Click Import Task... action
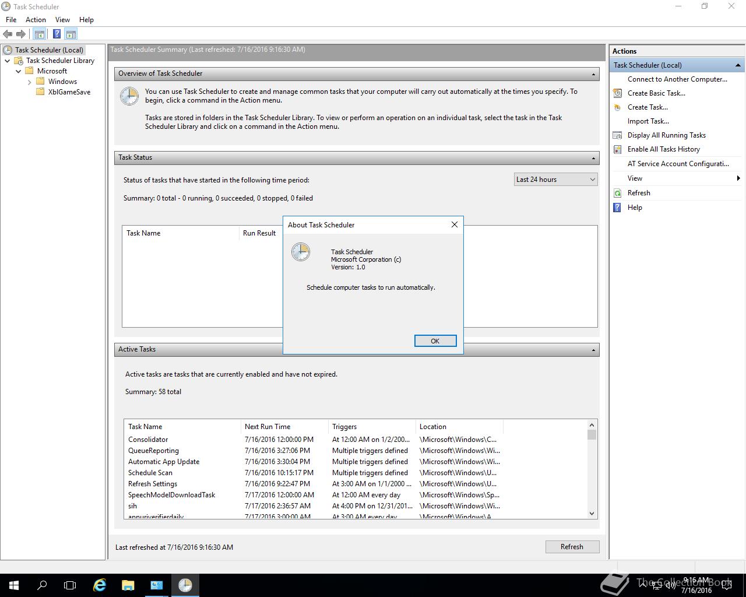The width and height of the screenshot is (746, 597). (x=648, y=121)
